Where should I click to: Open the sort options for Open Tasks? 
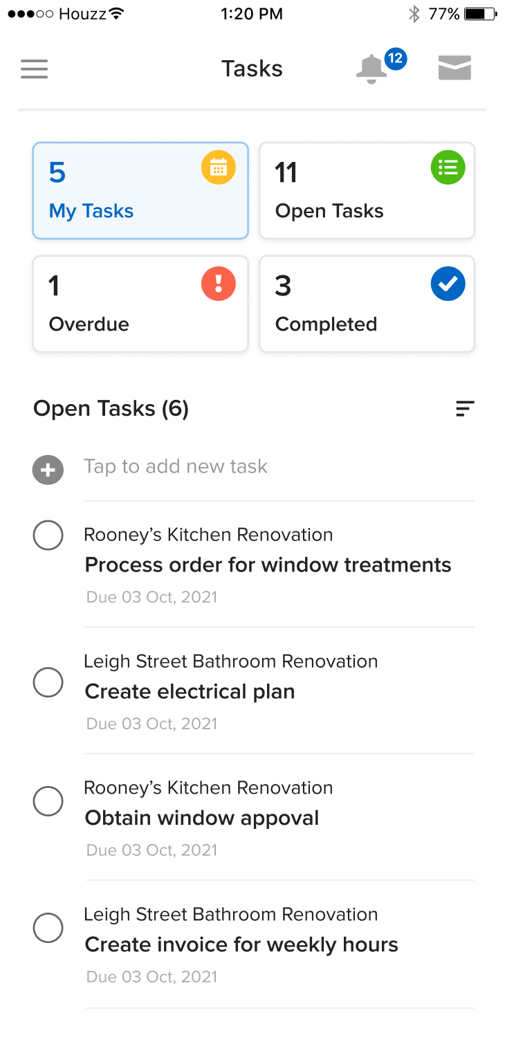pyautogui.click(x=465, y=409)
